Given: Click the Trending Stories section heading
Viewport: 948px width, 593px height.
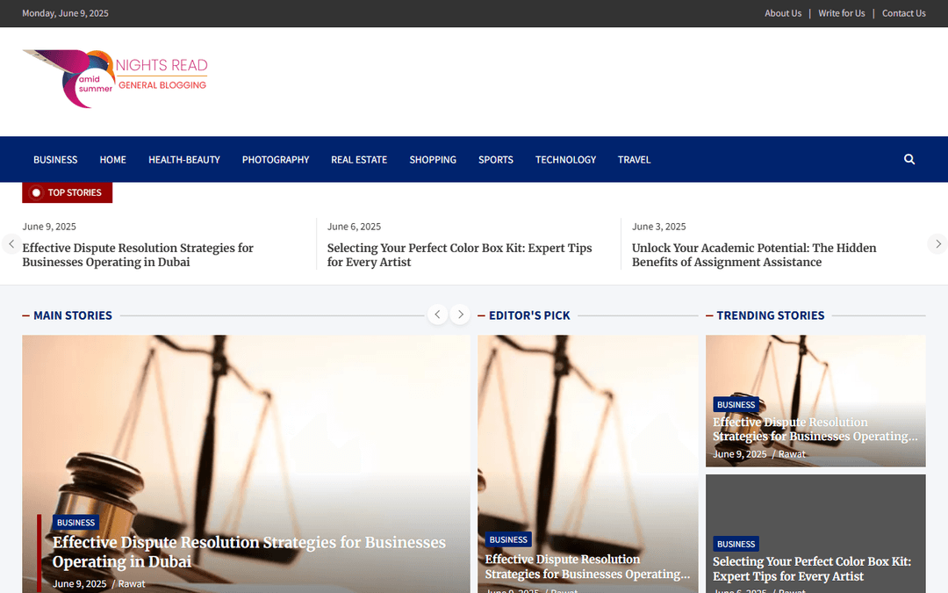Looking at the screenshot, I should click(771, 315).
